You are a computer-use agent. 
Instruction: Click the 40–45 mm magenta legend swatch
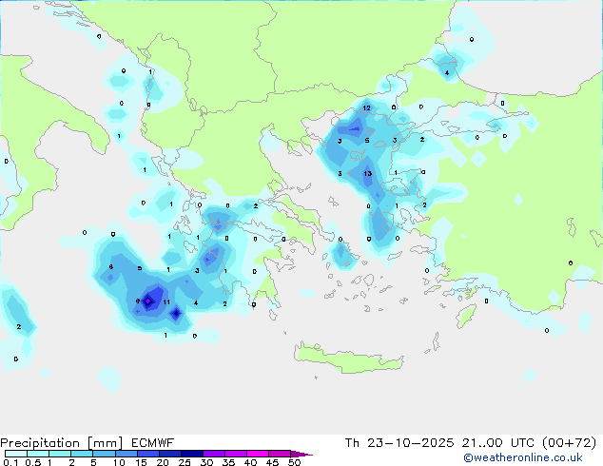click(258, 454)
